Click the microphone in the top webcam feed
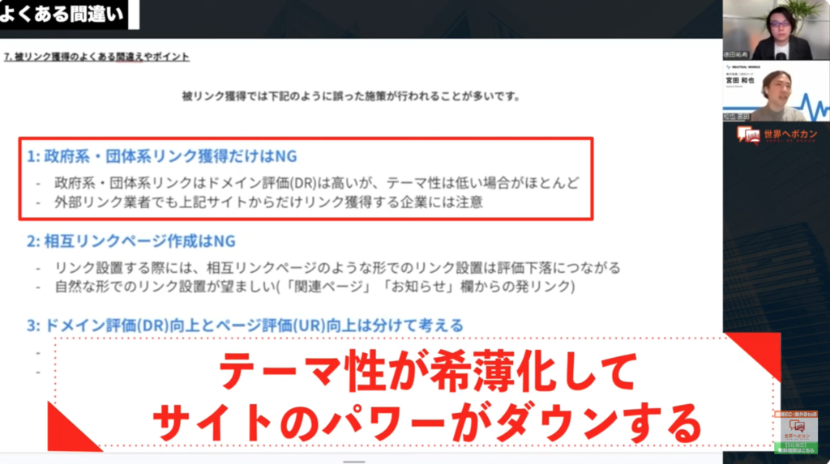Image resolution: width=830 pixels, height=464 pixels. [781, 56]
